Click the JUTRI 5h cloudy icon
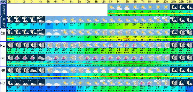Image resolution: width=193 pixels, height=92 pixels. point(49,20)
